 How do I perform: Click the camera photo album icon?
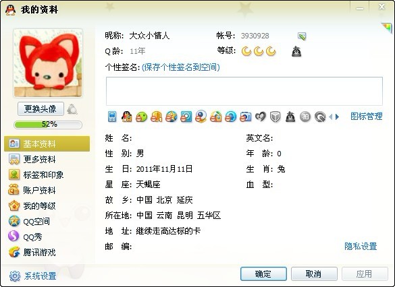(x=246, y=117)
